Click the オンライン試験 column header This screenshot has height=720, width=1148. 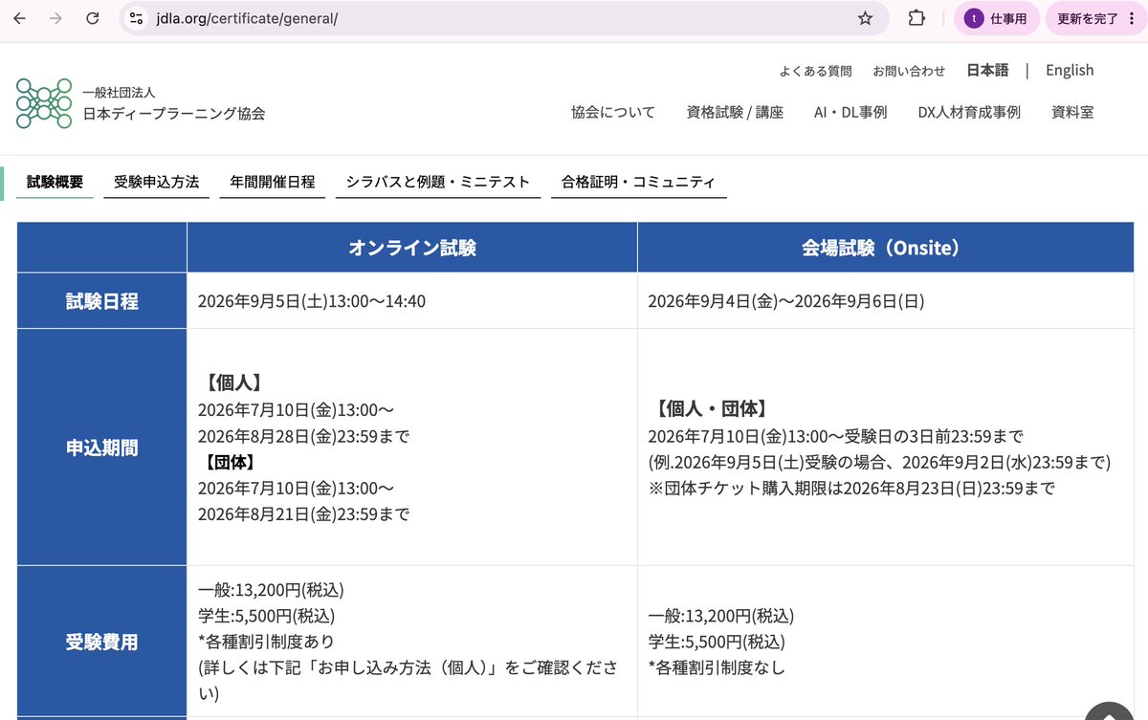point(411,248)
